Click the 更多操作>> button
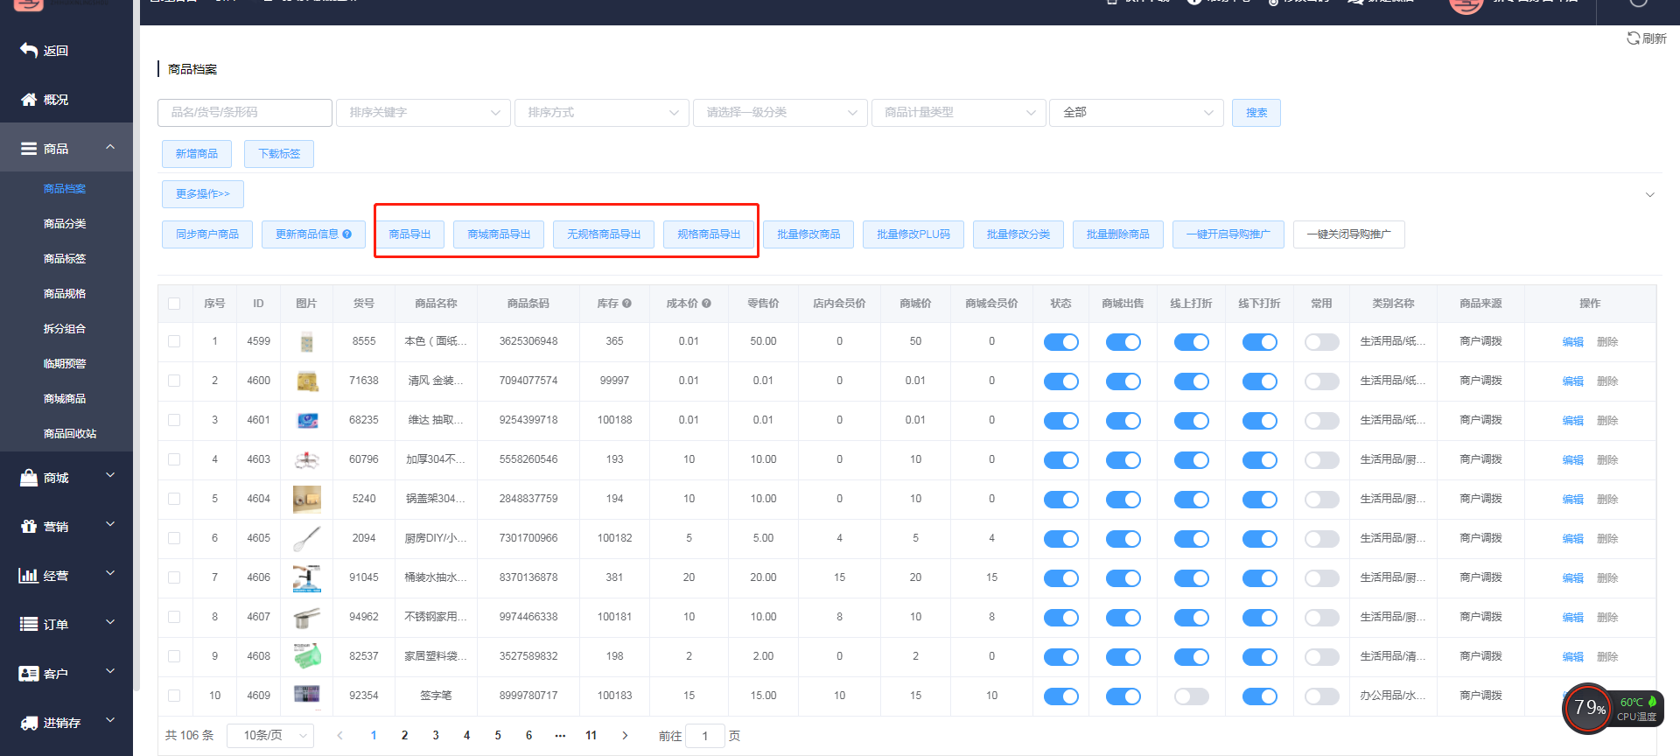This screenshot has height=756, width=1680. pyautogui.click(x=203, y=194)
